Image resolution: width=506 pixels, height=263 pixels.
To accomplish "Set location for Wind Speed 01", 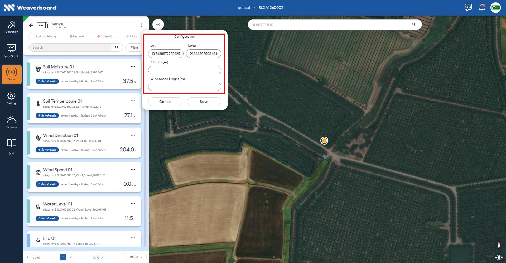I will [x=47, y=184].
